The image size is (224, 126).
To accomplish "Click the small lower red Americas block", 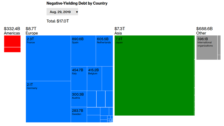I will [x=12, y=50].
